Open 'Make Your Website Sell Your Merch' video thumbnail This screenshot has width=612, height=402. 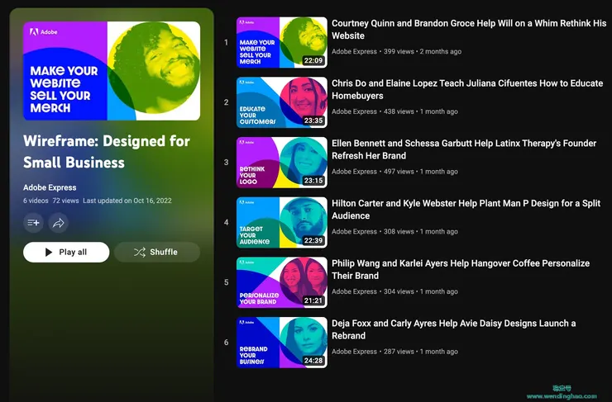click(x=282, y=42)
